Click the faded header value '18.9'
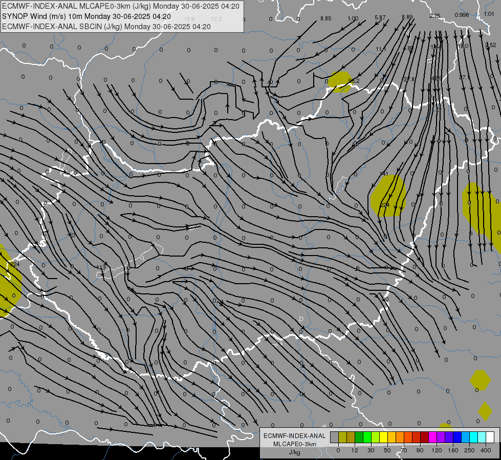The width and height of the screenshot is (501, 460). click(189, 19)
